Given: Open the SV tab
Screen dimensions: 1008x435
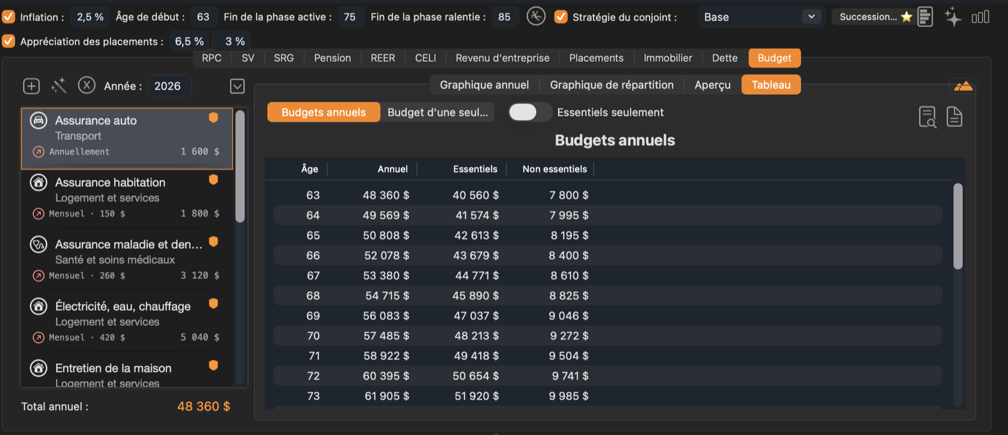Looking at the screenshot, I should coord(248,58).
